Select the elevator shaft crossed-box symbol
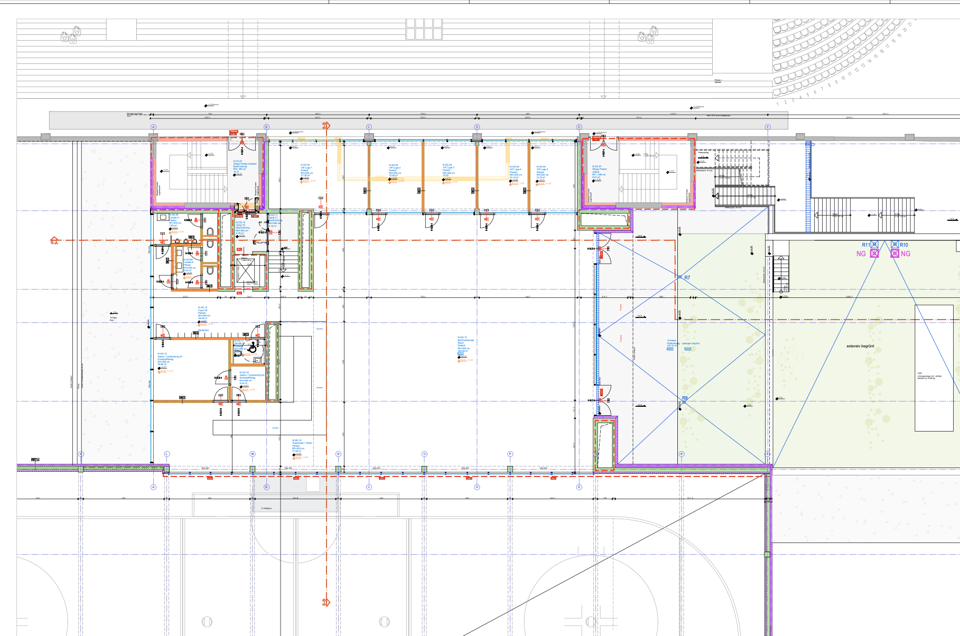 [x=246, y=270]
